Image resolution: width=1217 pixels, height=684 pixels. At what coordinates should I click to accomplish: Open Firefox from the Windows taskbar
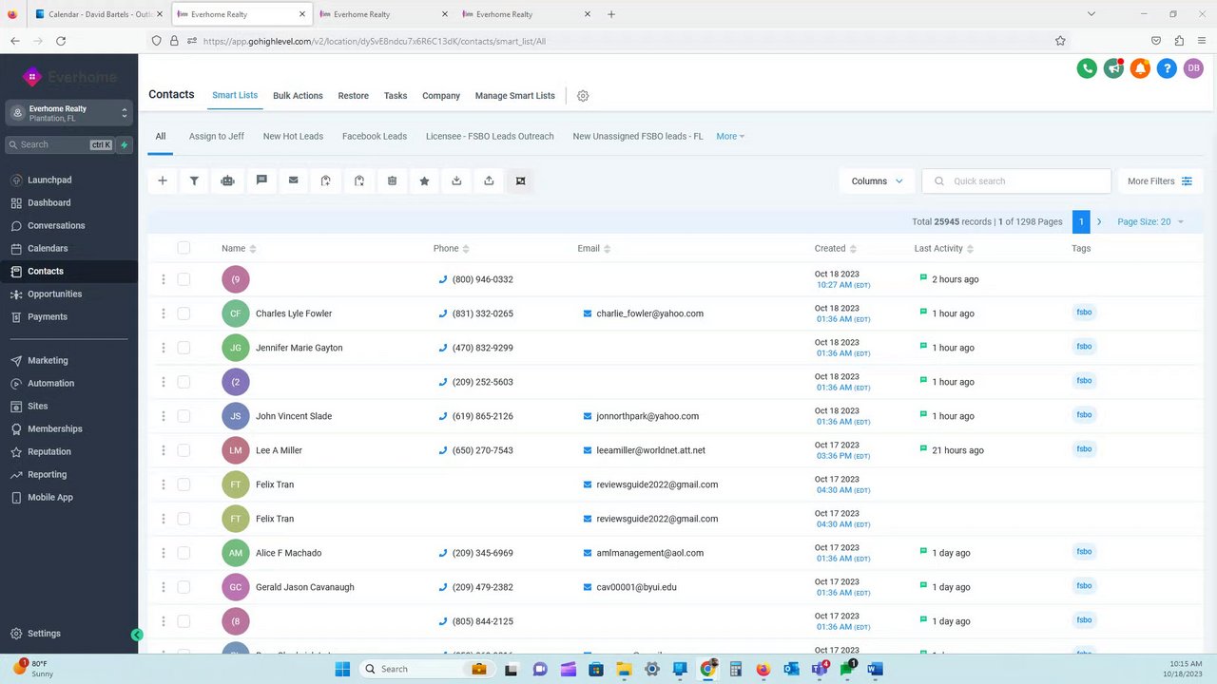tap(763, 669)
